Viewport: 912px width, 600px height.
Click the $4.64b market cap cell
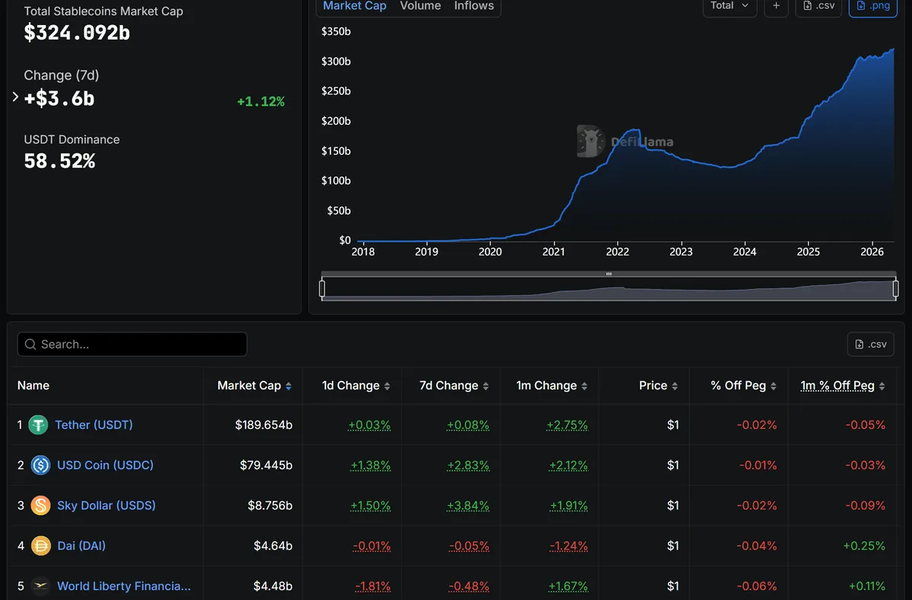tap(273, 546)
